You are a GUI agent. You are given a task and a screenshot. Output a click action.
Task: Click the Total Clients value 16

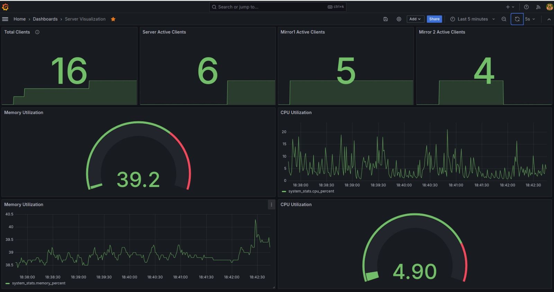tap(69, 71)
